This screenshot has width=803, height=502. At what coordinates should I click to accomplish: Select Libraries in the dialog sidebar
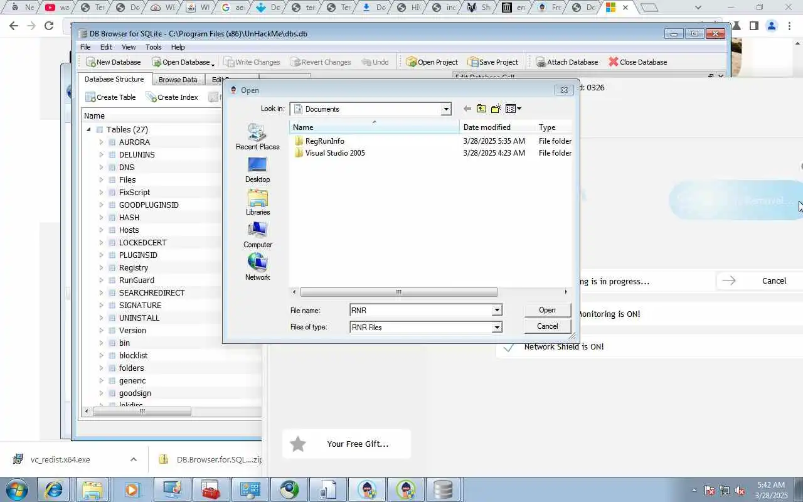point(257,202)
